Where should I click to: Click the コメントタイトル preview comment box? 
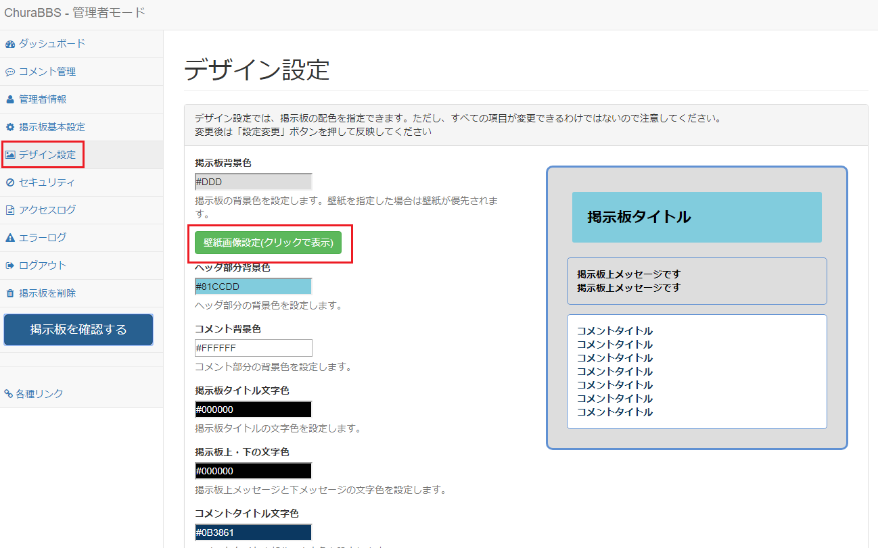697,372
